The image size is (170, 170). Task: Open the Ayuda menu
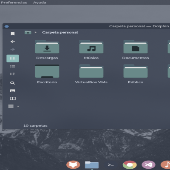(40, 3)
